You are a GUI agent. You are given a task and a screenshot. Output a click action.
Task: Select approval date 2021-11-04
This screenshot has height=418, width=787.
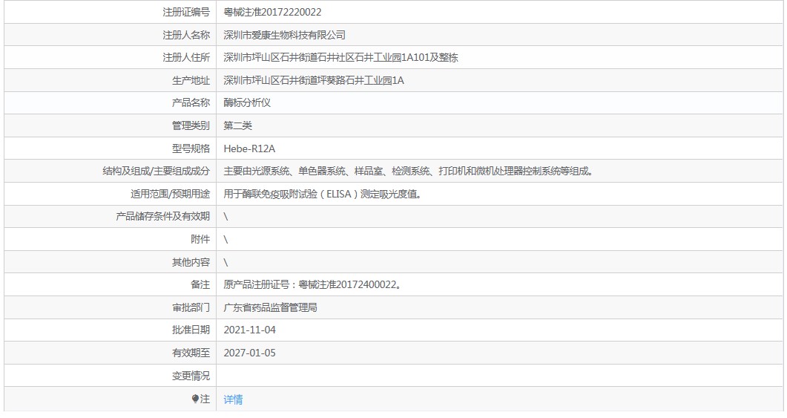point(249,330)
